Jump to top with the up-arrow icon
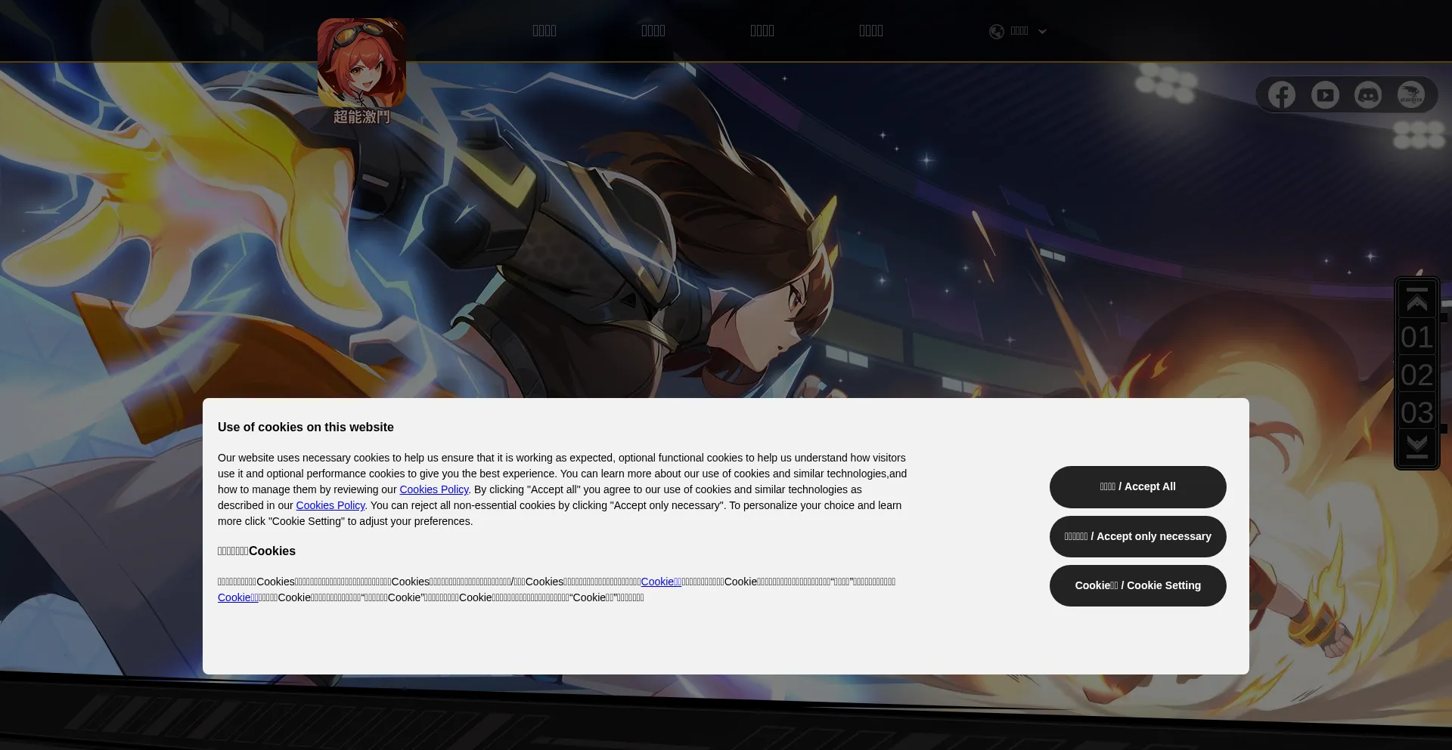1452x750 pixels. click(x=1417, y=301)
